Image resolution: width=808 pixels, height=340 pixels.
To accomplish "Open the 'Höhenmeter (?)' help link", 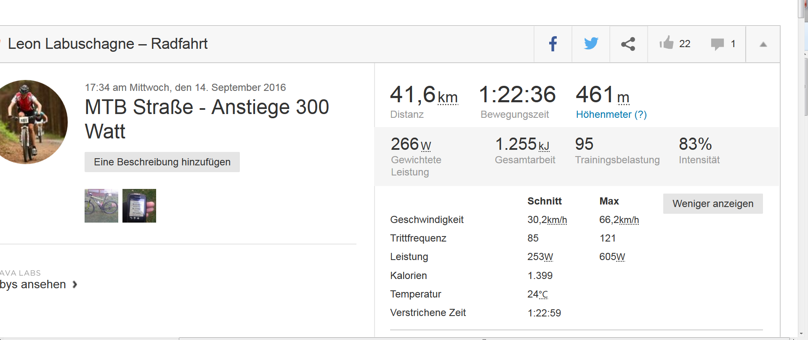I will tap(611, 114).
